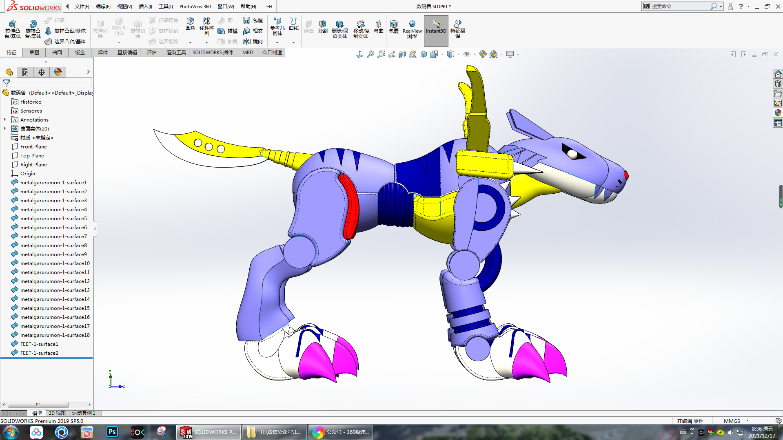Switch to the 草图 (Sketch) tab

pos(34,53)
